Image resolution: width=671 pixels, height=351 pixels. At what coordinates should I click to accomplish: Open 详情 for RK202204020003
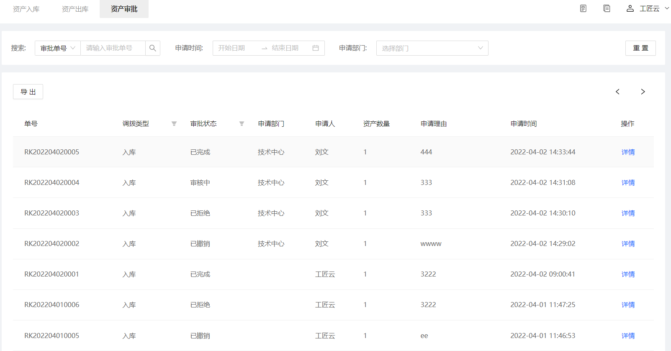click(x=628, y=213)
